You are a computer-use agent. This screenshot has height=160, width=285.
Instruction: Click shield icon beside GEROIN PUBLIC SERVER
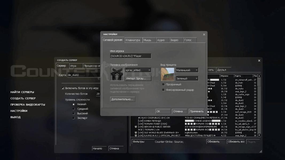click(x=136, y=127)
